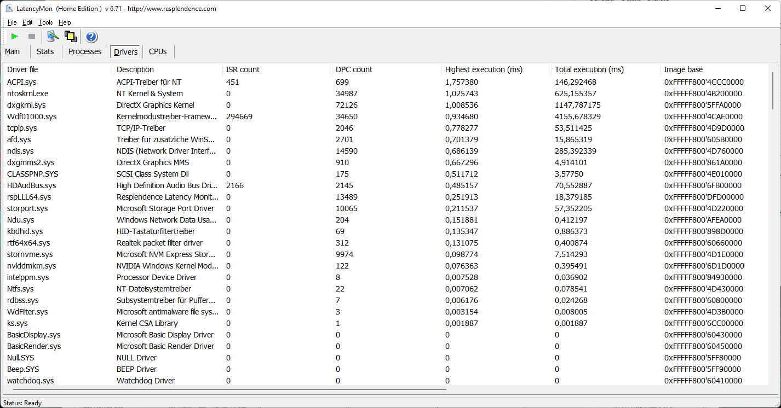Click the DPC count value 72126

click(347, 105)
